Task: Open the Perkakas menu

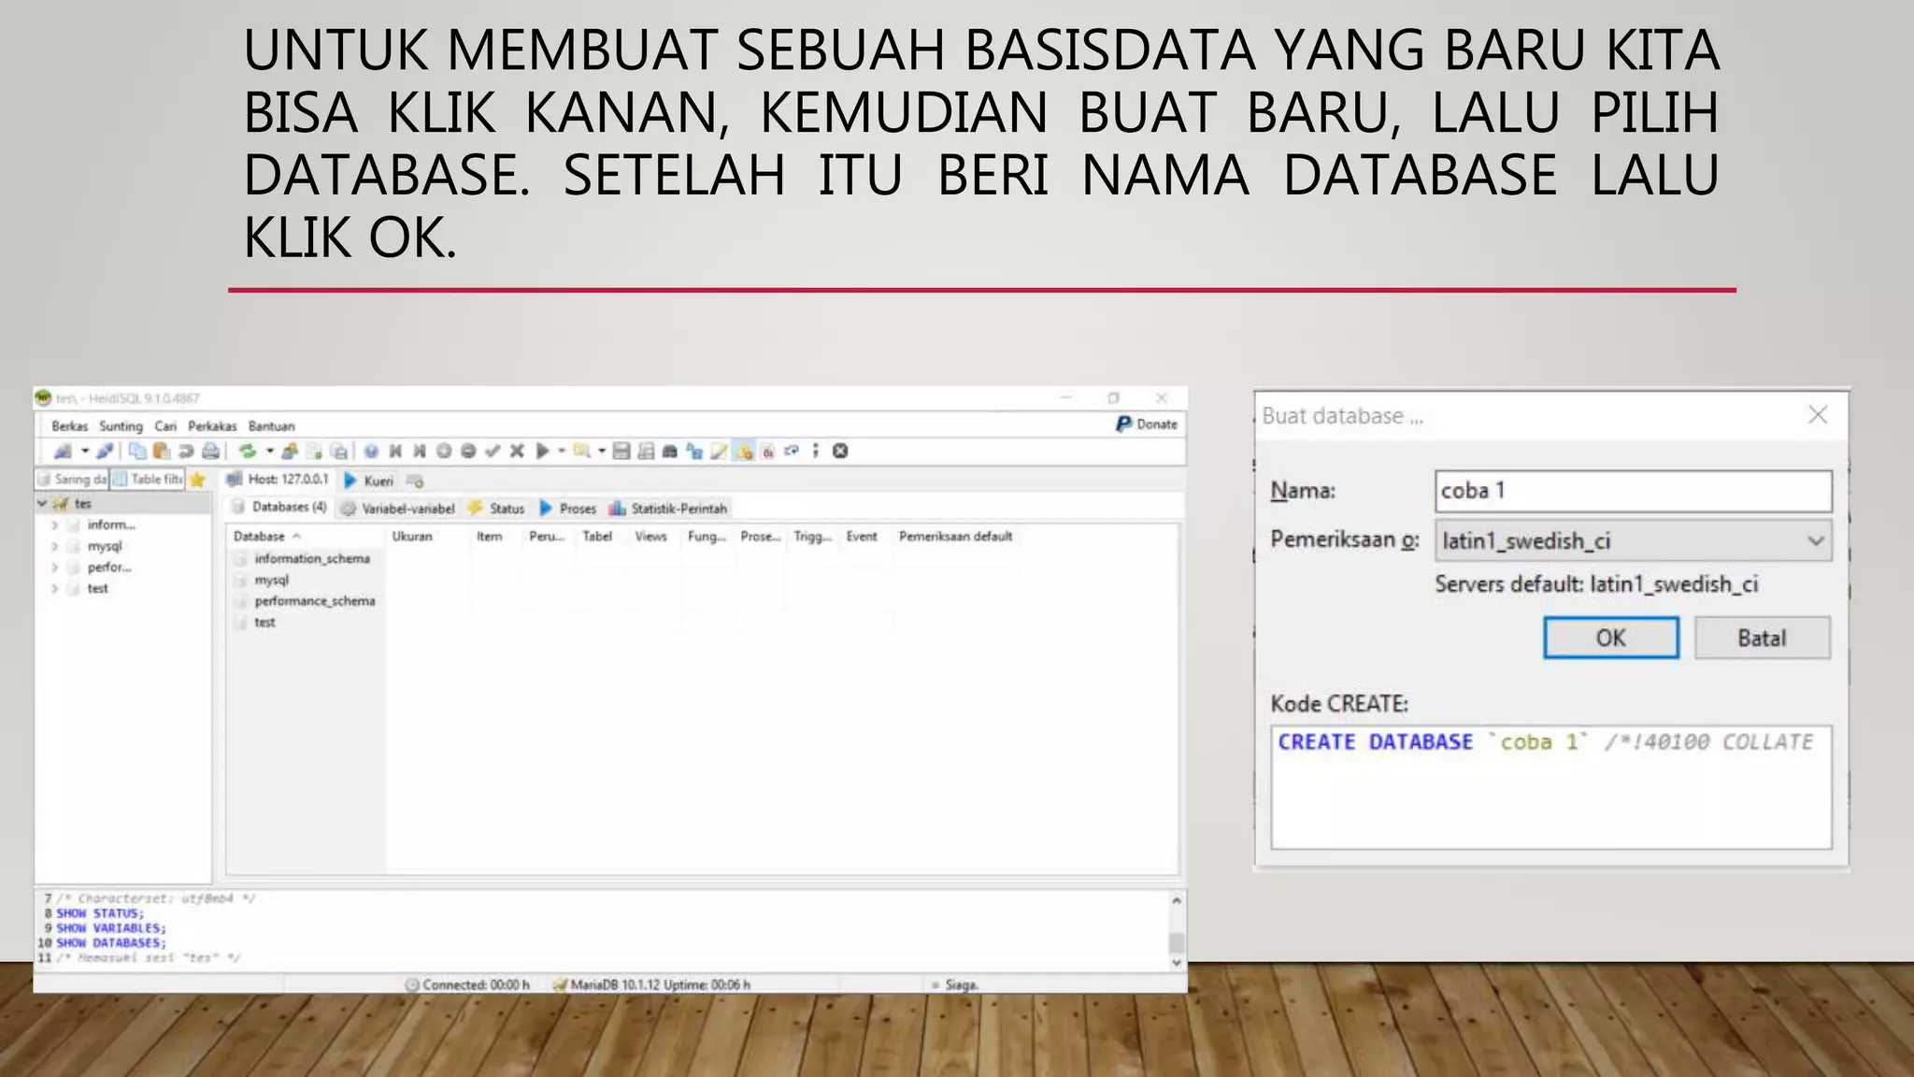Action: (212, 426)
